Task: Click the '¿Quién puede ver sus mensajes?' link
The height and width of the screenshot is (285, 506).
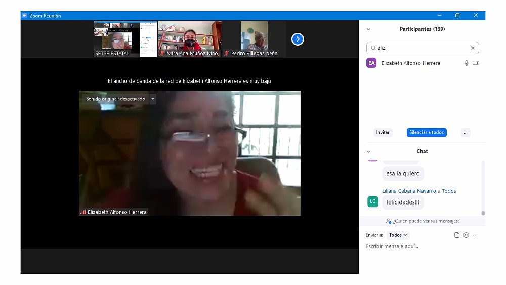Action: (x=423, y=221)
